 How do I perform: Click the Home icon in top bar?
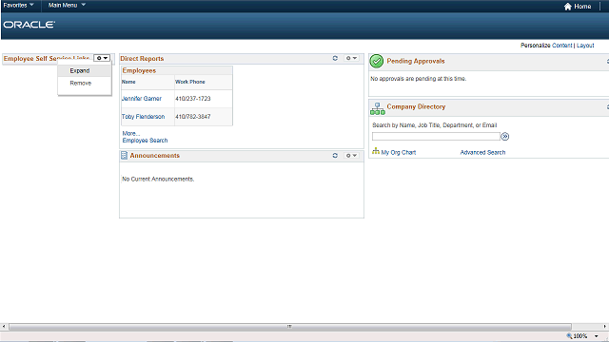click(567, 7)
